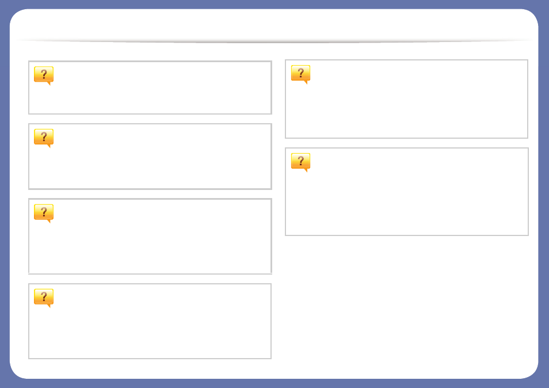Click the gray horizontal divider line under header
The width and height of the screenshot is (549, 388).
[274, 41]
